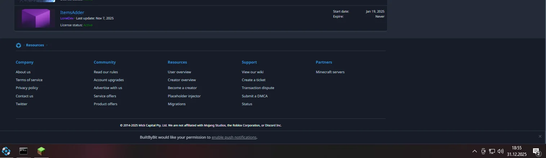Open the volume control tray icon
Image resolution: width=546 pixels, height=158 pixels.
coord(501,152)
